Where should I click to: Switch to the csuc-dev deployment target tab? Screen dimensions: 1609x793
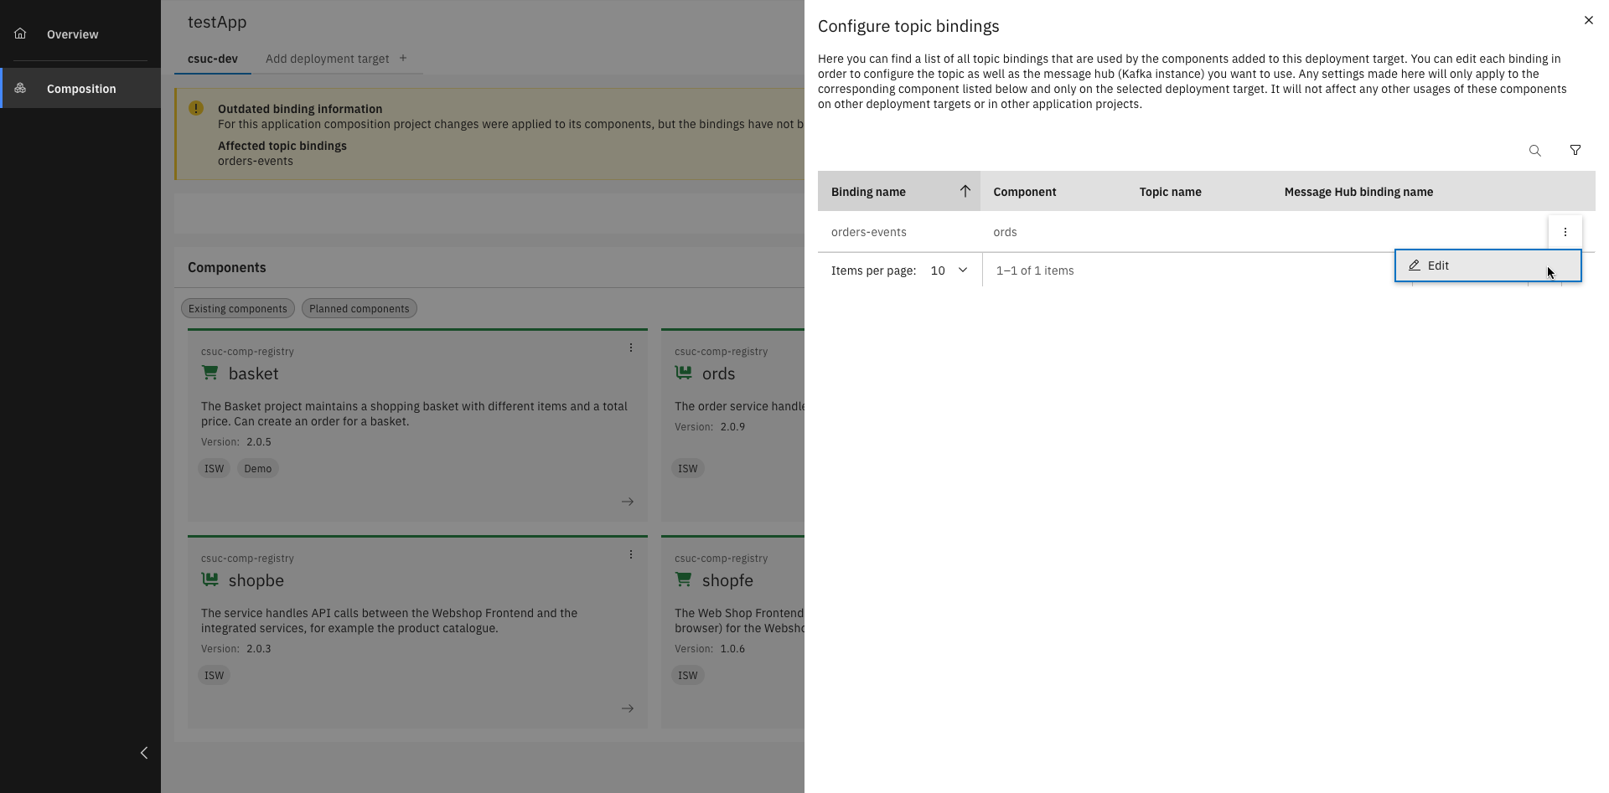[212, 59]
